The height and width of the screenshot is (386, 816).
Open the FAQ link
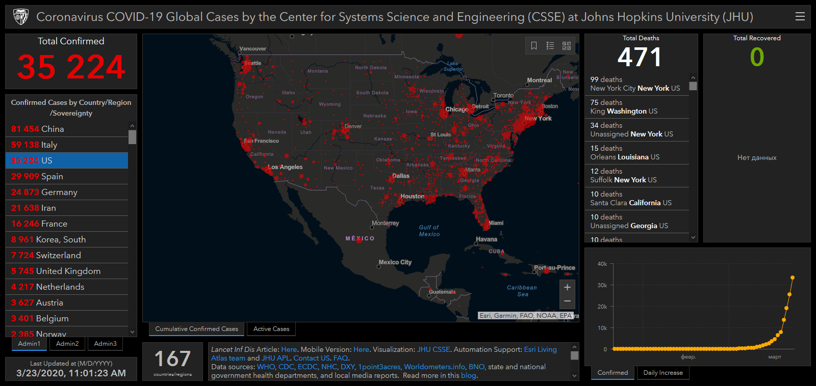pos(340,358)
